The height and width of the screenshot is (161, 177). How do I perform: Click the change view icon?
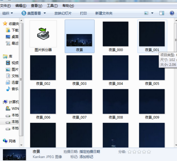(146, 13)
